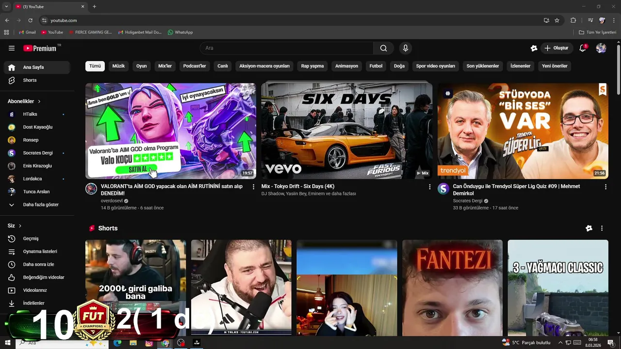Click the page vertical scrollbar

point(618,70)
